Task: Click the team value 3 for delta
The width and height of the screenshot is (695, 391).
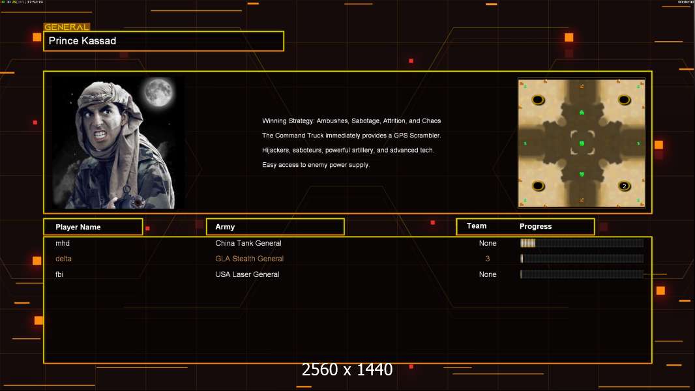Action: point(488,259)
